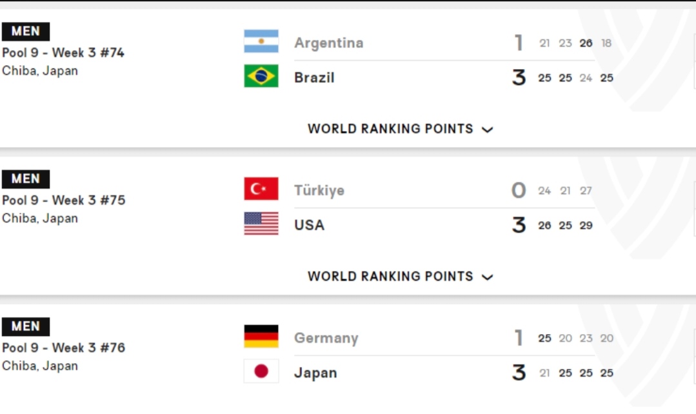Image resolution: width=696 pixels, height=414 pixels.
Task: Click the Brazil flag icon
Action: [x=261, y=76]
